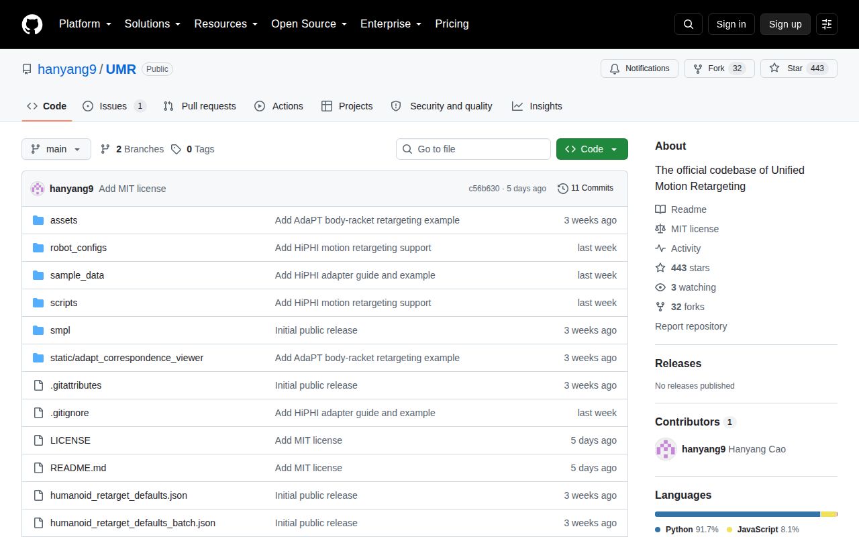Click the Releases heading link

[x=678, y=363]
